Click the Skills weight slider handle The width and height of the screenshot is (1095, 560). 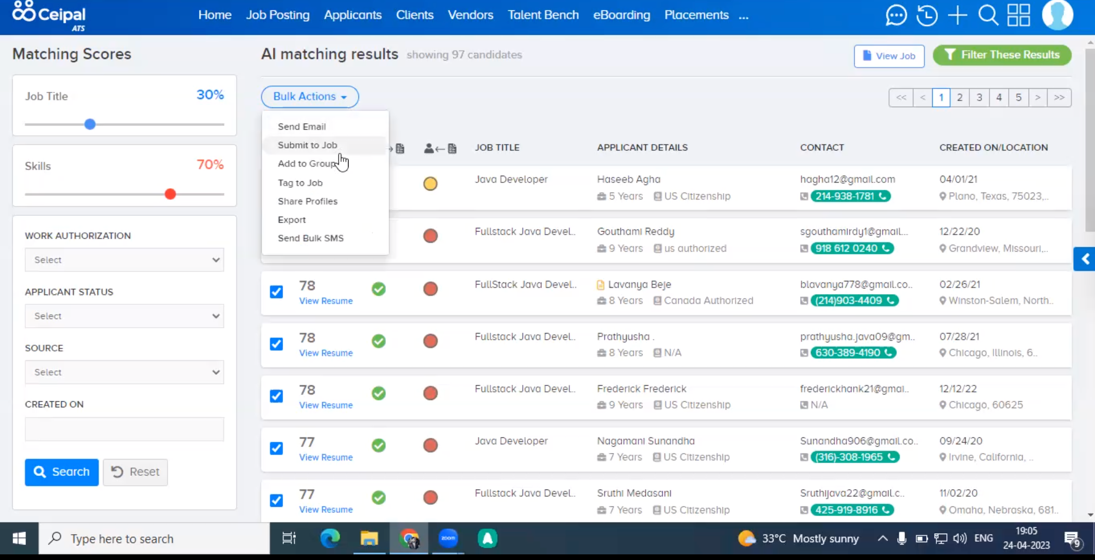(x=170, y=194)
